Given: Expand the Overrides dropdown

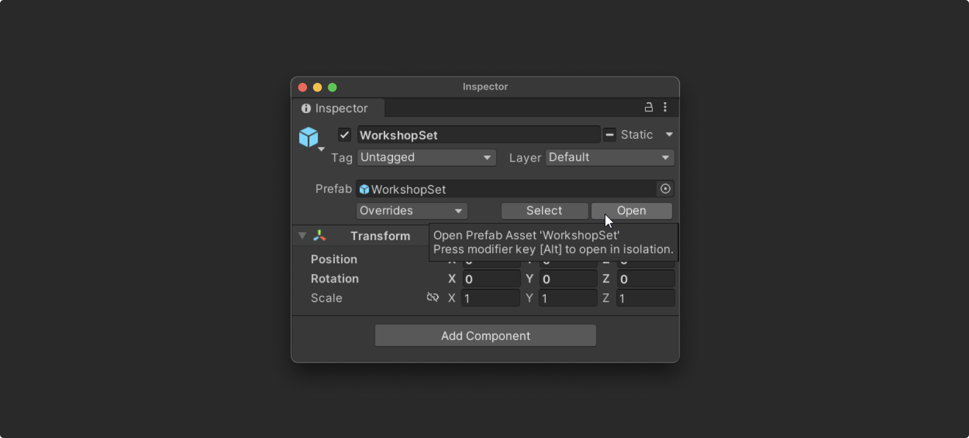Looking at the screenshot, I should pyautogui.click(x=411, y=211).
